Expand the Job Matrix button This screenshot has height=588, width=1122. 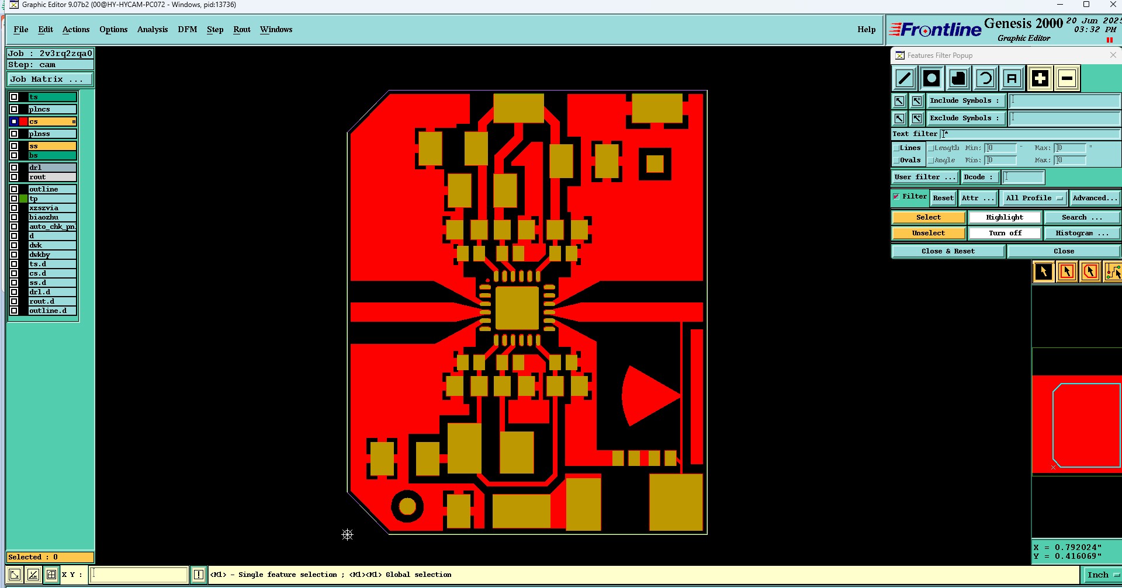click(50, 79)
